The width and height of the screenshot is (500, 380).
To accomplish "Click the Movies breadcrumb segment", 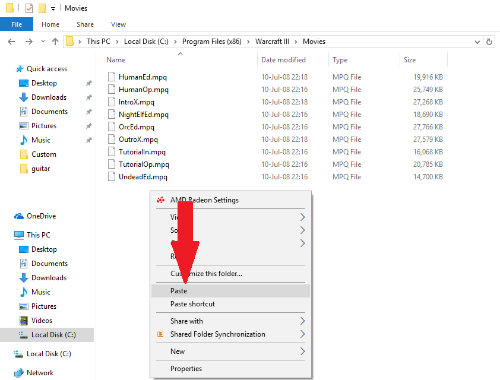I will click(x=314, y=42).
